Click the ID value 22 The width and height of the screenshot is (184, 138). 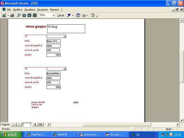click(56, 69)
